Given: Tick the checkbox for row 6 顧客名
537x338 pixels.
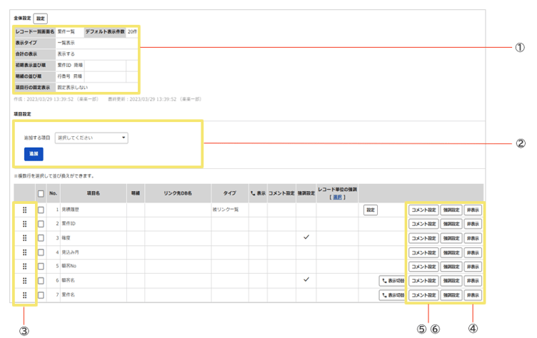Looking at the screenshot, I should (41, 281).
